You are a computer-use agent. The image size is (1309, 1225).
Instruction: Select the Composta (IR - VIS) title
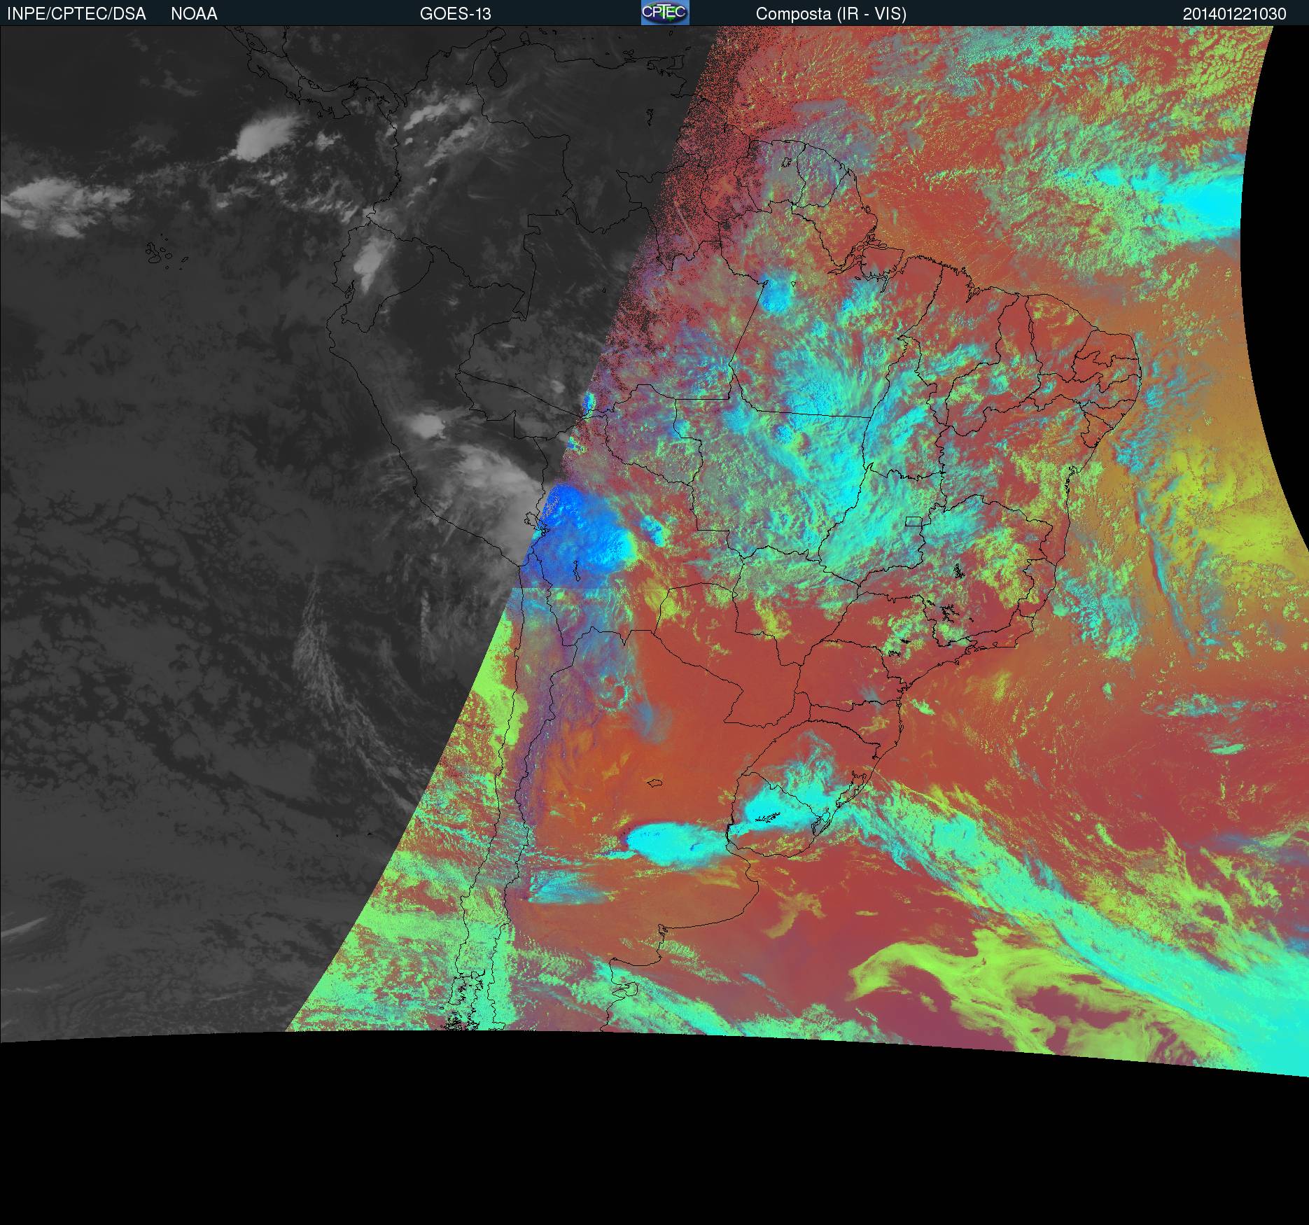click(x=831, y=14)
